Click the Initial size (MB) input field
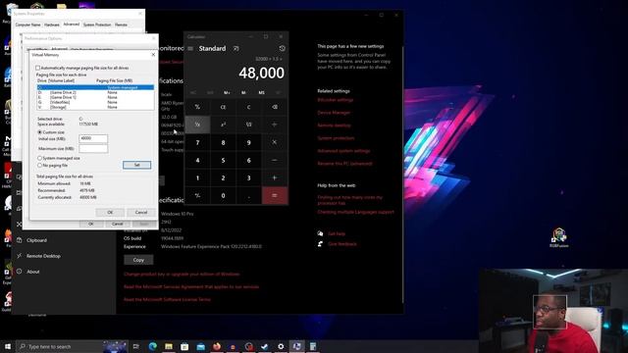Viewport: 628px width, 353px height. pos(93,138)
